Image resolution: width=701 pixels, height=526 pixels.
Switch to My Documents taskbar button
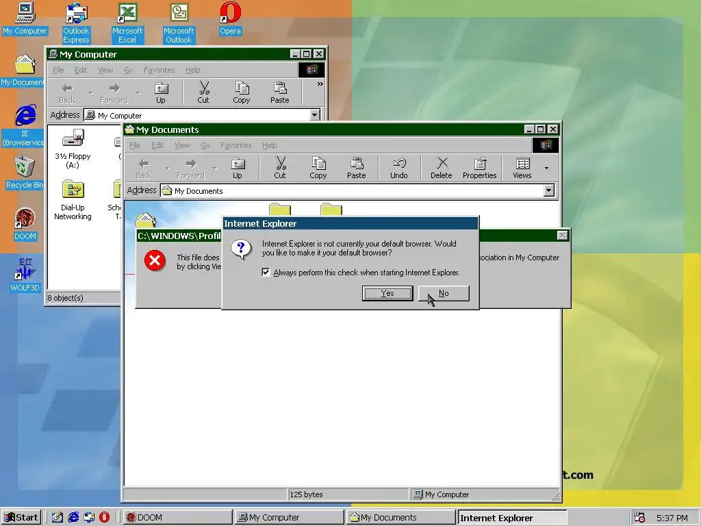[x=400, y=518]
